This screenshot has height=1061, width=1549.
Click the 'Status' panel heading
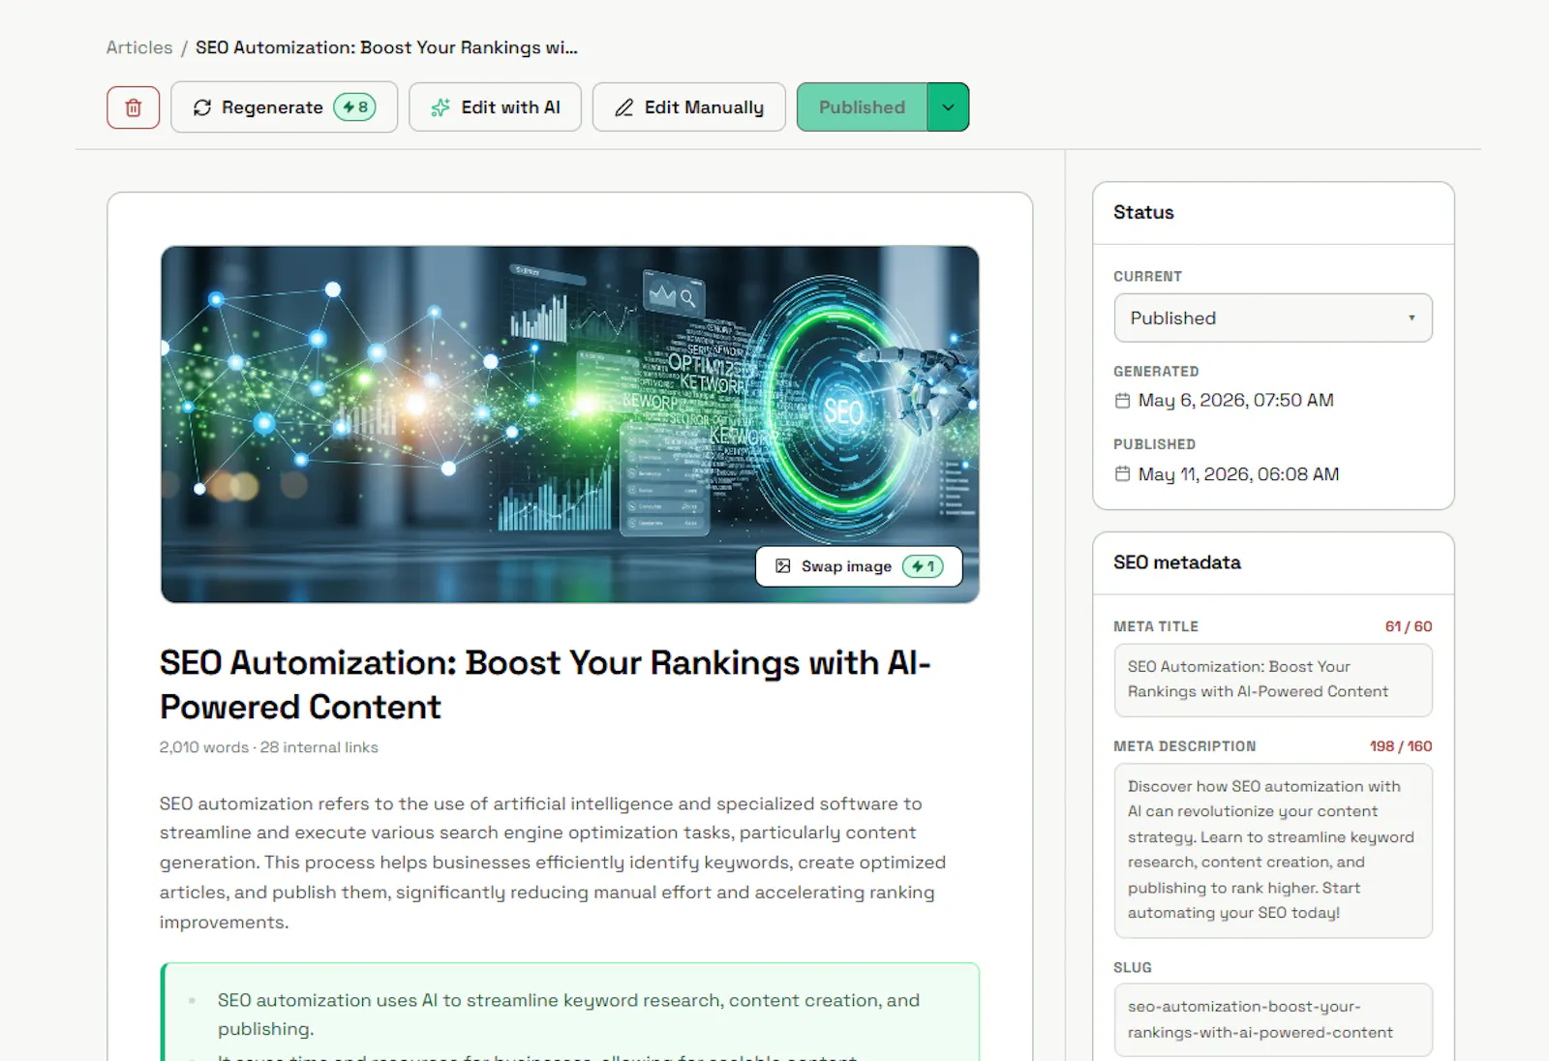pos(1143,212)
